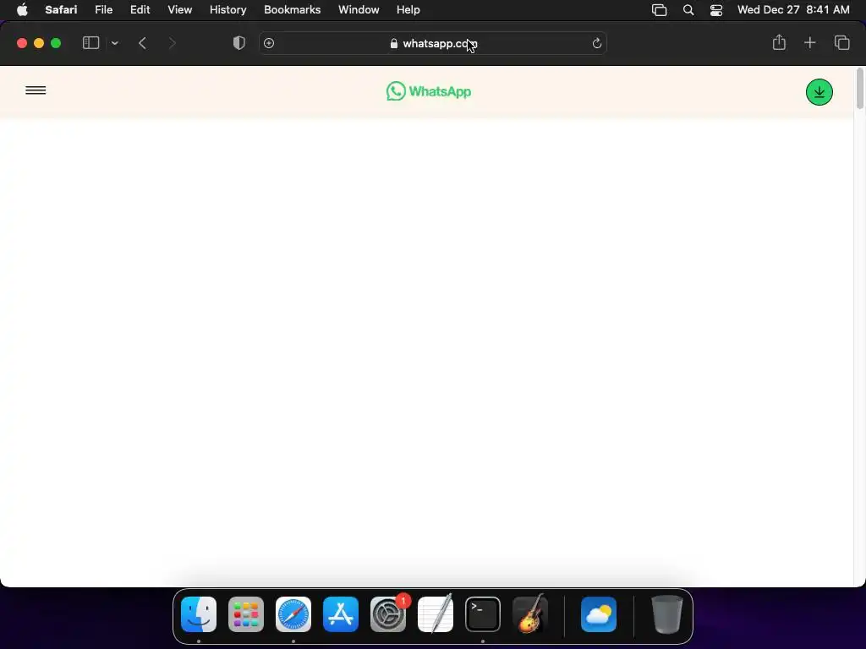Open the Edit menu
The height and width of the screenshot is (649, 866).
tap(140, 9)
